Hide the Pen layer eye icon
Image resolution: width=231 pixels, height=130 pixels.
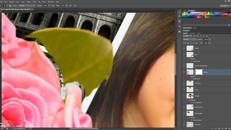[x=184, y=55]
